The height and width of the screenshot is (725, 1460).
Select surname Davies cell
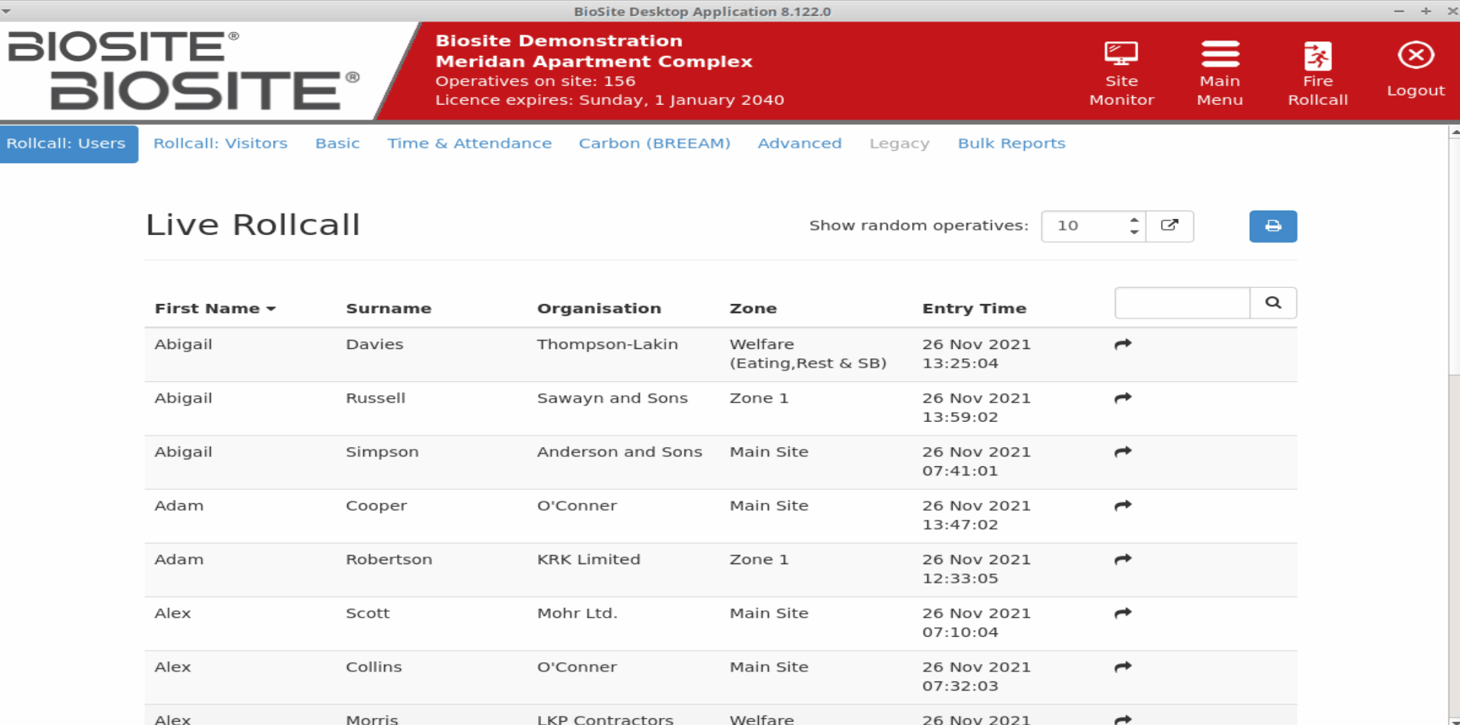coord(375,345)
